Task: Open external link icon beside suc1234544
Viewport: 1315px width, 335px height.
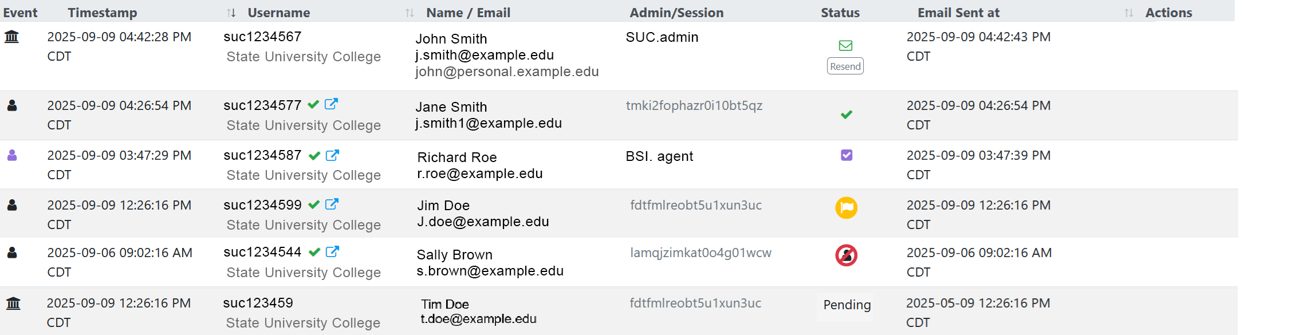Action: click(332, 252)
